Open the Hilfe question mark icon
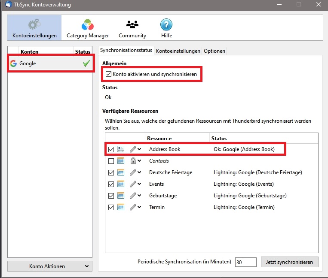The image size is (328, 278). 166,24
